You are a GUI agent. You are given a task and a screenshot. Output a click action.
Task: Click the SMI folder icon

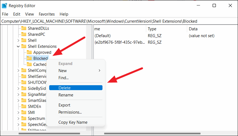24,112
